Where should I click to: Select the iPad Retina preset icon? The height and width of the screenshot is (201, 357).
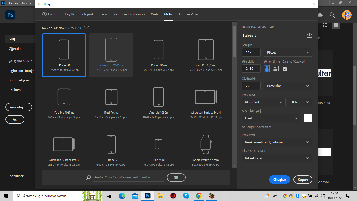coord(111,97)
